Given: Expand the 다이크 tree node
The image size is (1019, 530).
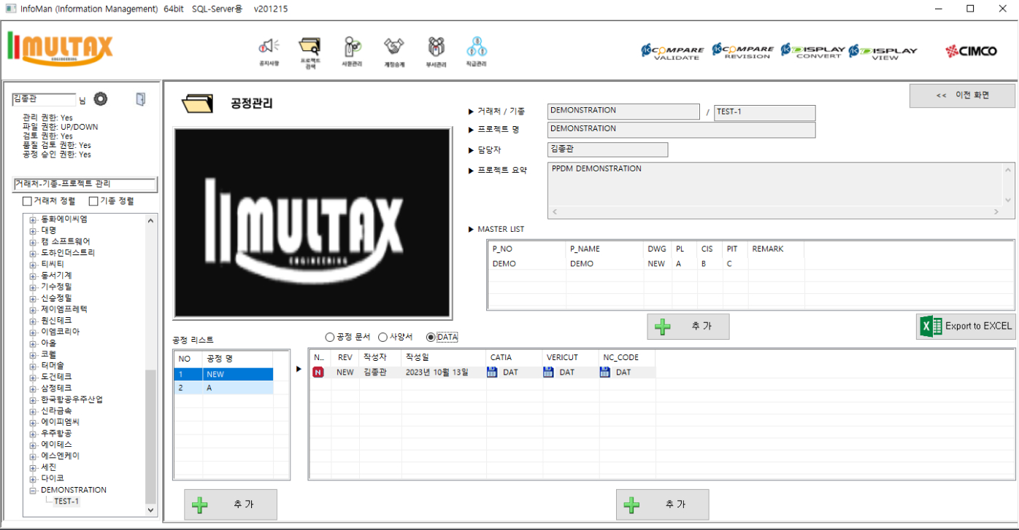Looking at the screenshot, I should (33, 478).
